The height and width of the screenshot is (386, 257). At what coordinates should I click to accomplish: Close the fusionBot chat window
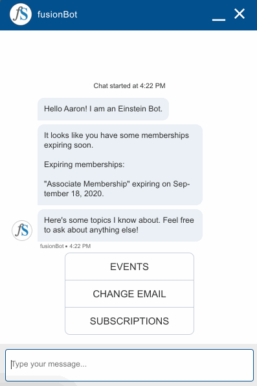coord(240,14)
